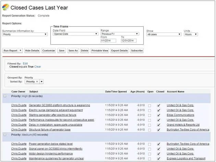Sort by the Date/Time Opened column header
The height and width of the screenshot is (162, 216).
click(x=117, y=92)
